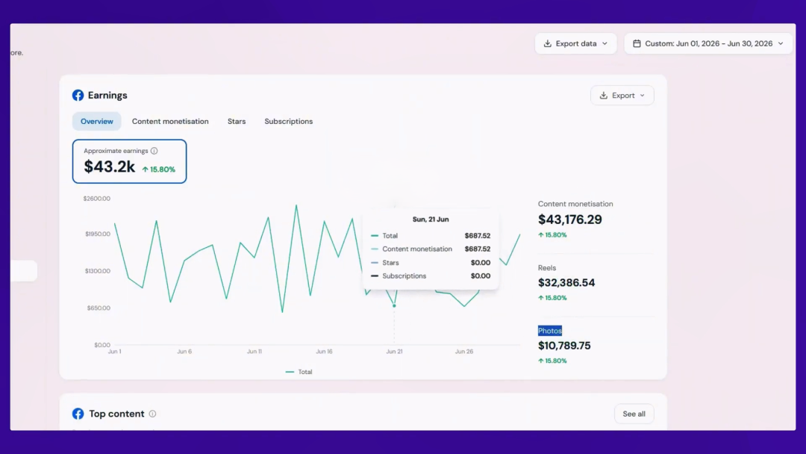Screen dimensions: 806x454
Task: Click See all for Top content
Action: [634, 414]
